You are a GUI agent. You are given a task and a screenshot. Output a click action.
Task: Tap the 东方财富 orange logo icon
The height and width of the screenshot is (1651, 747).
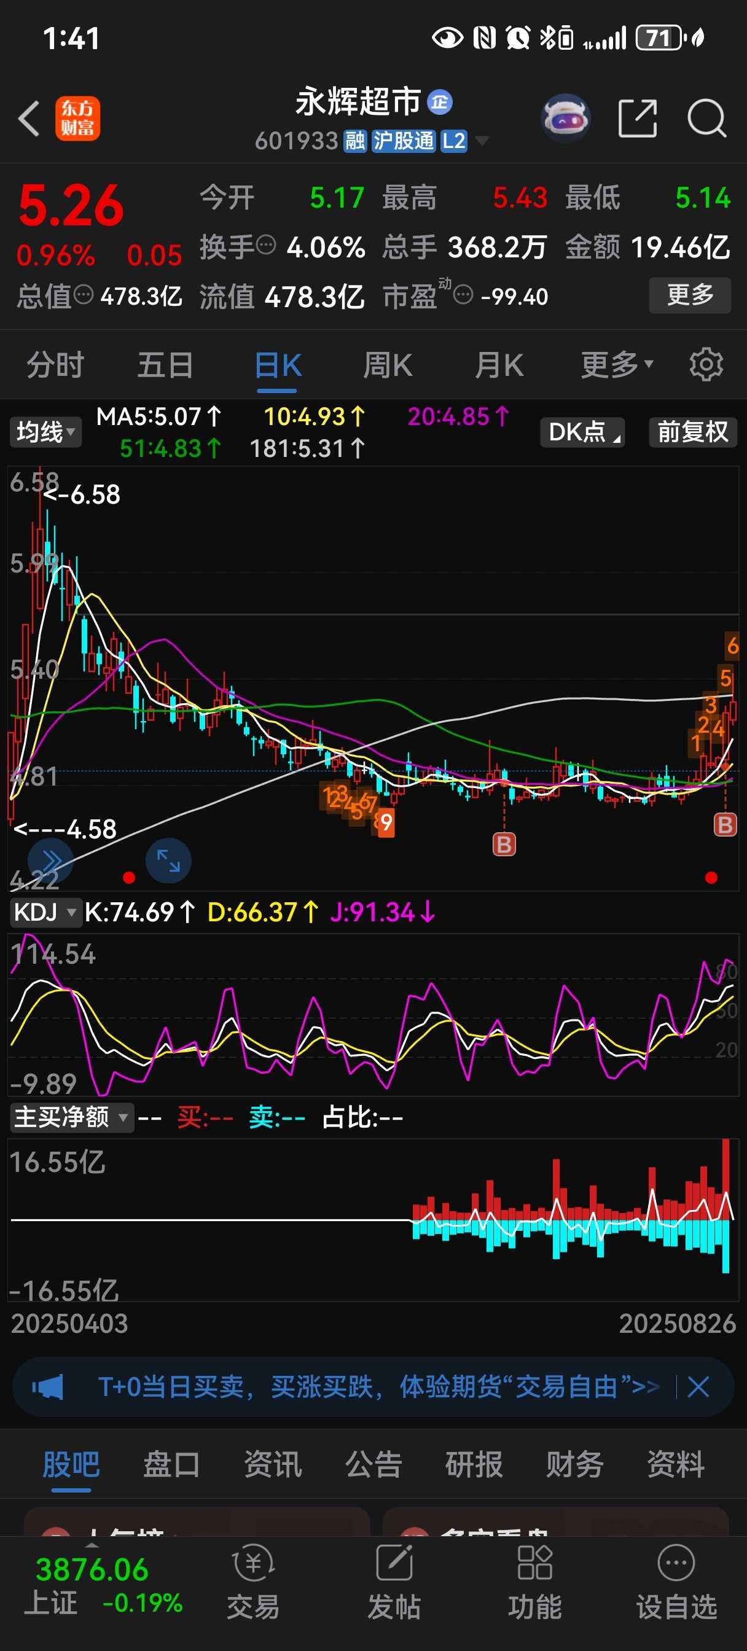pyautogui.click(x=77, y=119)
